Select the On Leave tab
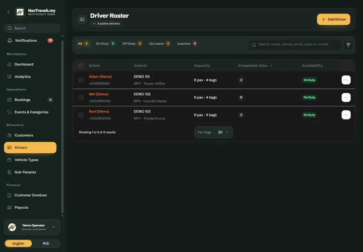This screenshot has height=252, width=363. tap(160, 43)
